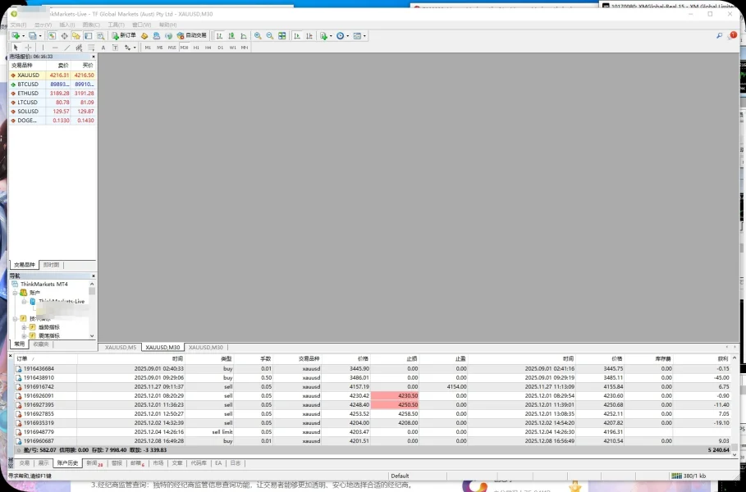Open the MetaEditor yellow book icon

[x=144, y=35]
